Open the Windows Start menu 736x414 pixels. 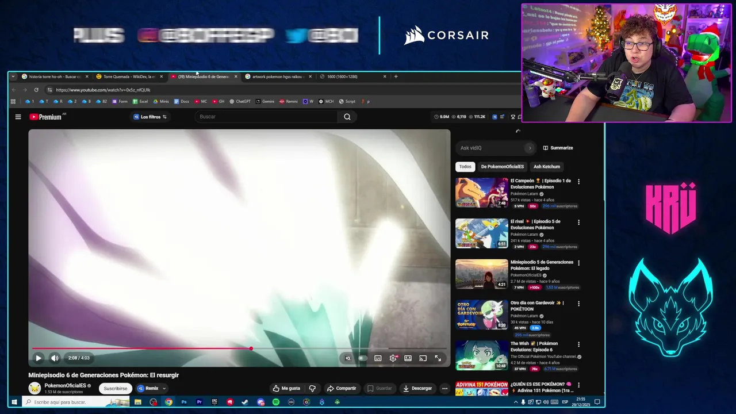(14, 402)
